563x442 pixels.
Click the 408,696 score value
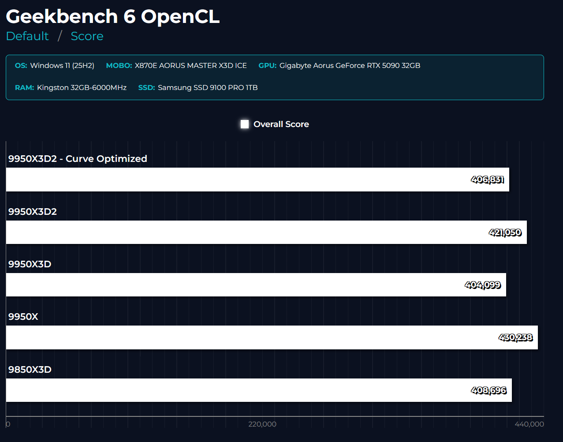[488, 390]
